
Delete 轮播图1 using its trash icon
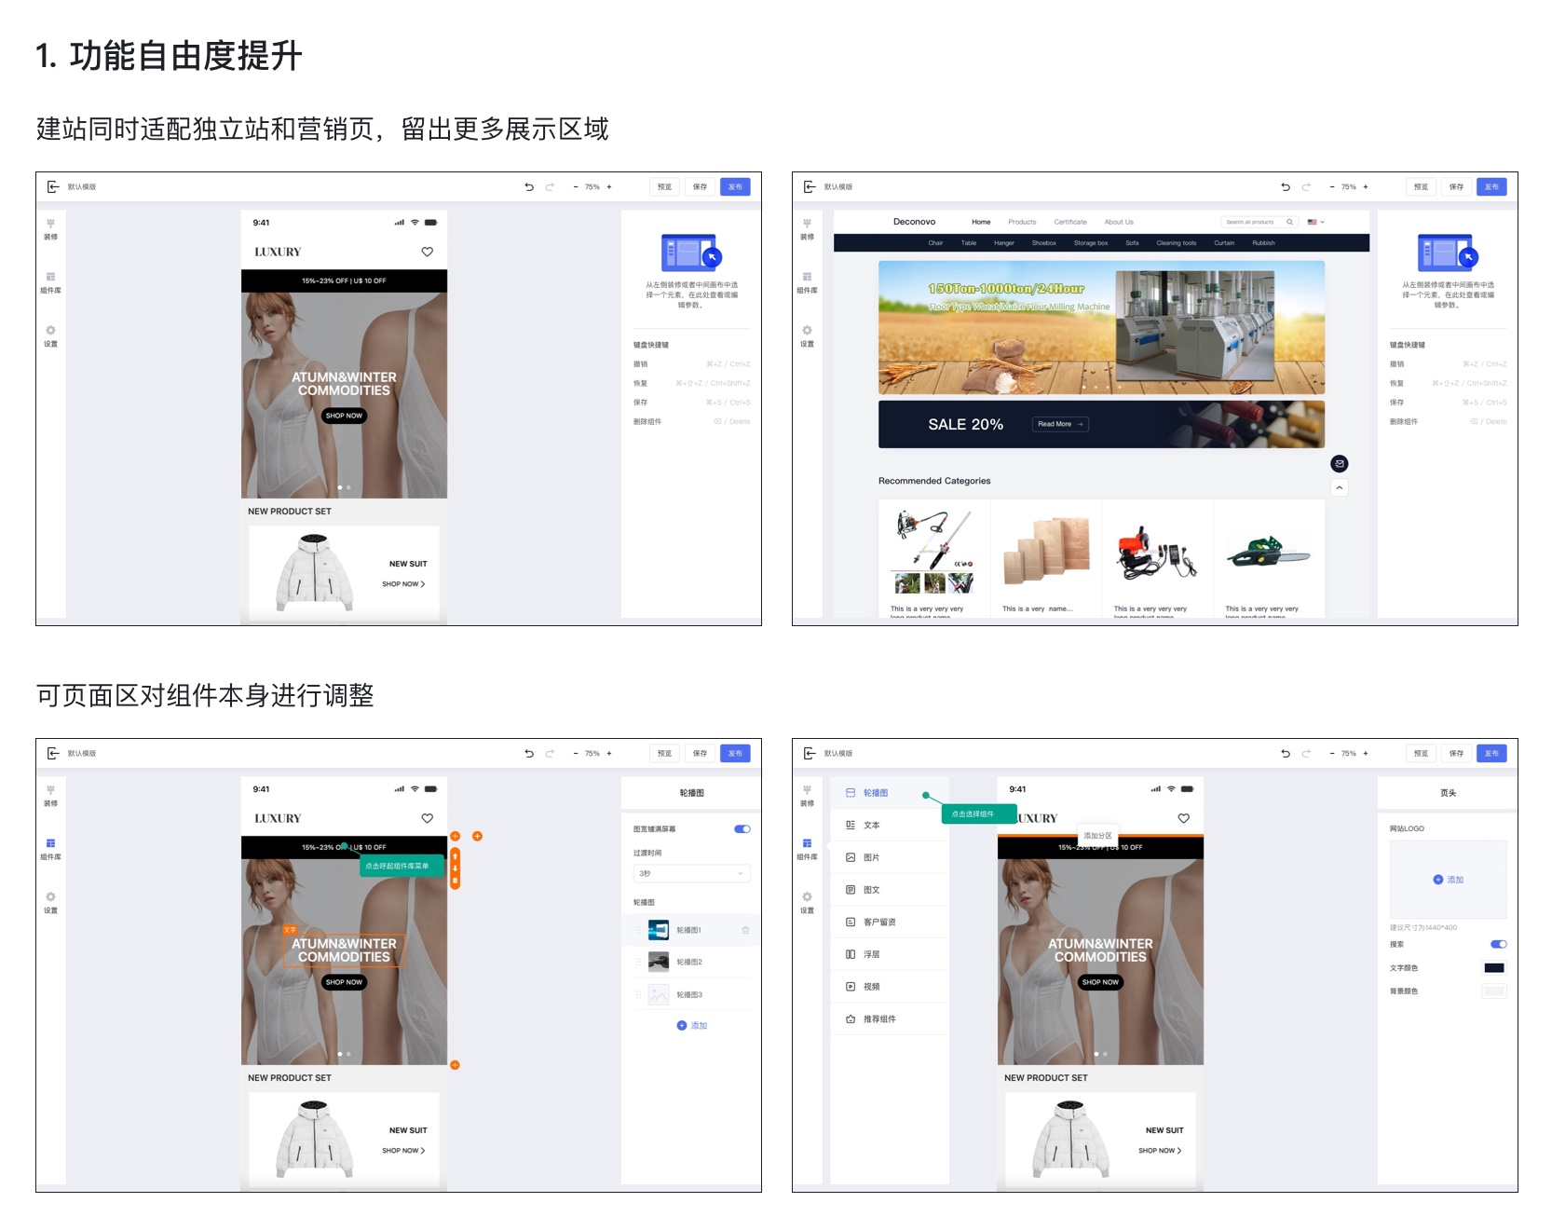[745, 930]
